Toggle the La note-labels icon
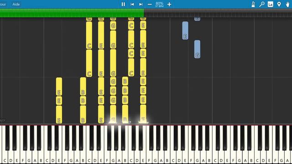This screenshot has height=164, width=292. coord(271,4)
